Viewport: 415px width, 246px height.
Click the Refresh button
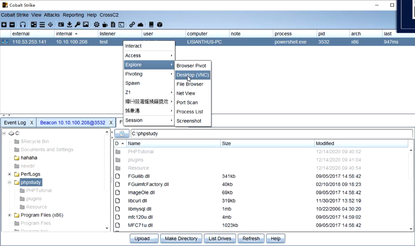pos(251,239)
